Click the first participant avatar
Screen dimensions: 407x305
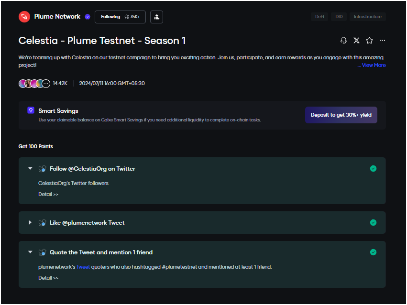pos(22,84)
